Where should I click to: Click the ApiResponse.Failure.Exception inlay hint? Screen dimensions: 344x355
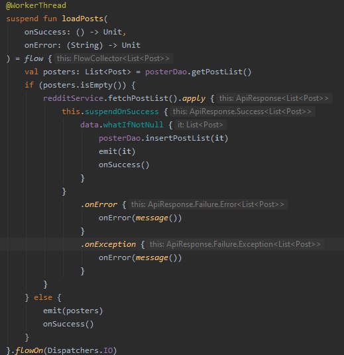coord(235,244)
